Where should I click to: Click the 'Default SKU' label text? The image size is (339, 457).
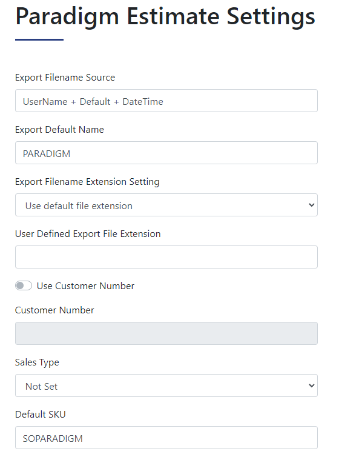[x=41, y=415]
